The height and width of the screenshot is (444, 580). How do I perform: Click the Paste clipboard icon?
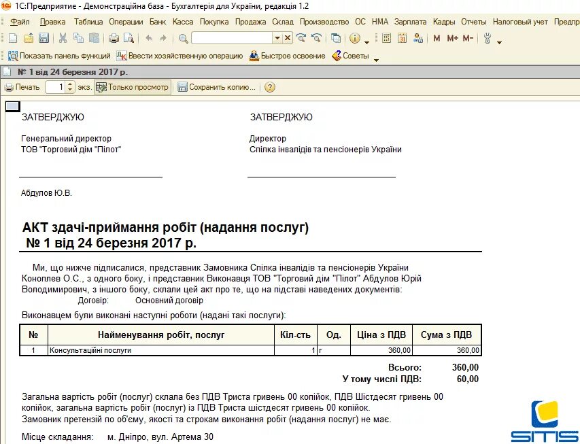click(95, 38)
